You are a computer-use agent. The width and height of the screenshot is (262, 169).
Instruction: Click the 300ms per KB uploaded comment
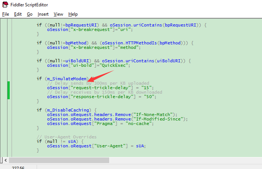point(98,83)
